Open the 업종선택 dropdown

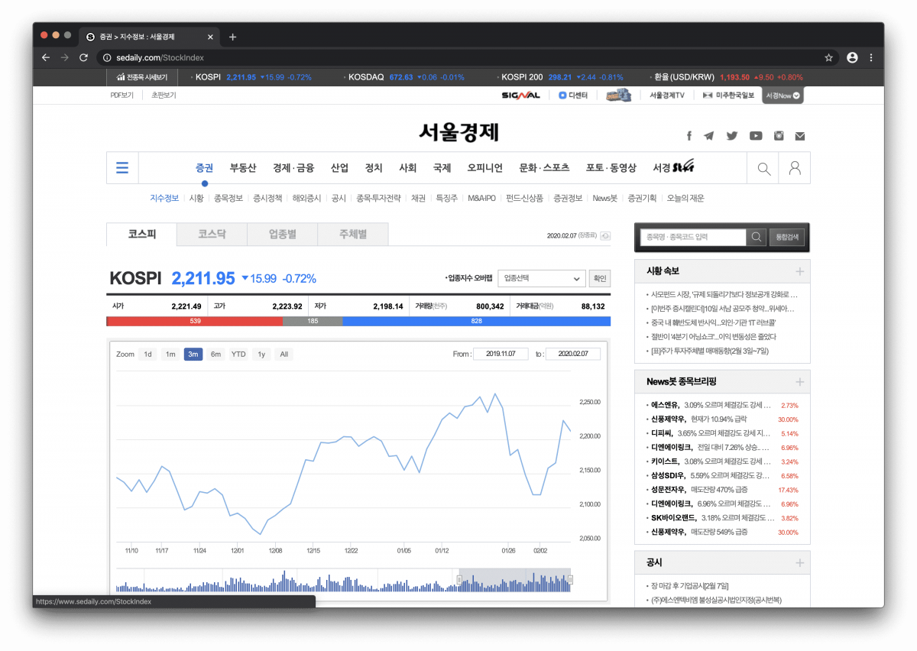541,278
